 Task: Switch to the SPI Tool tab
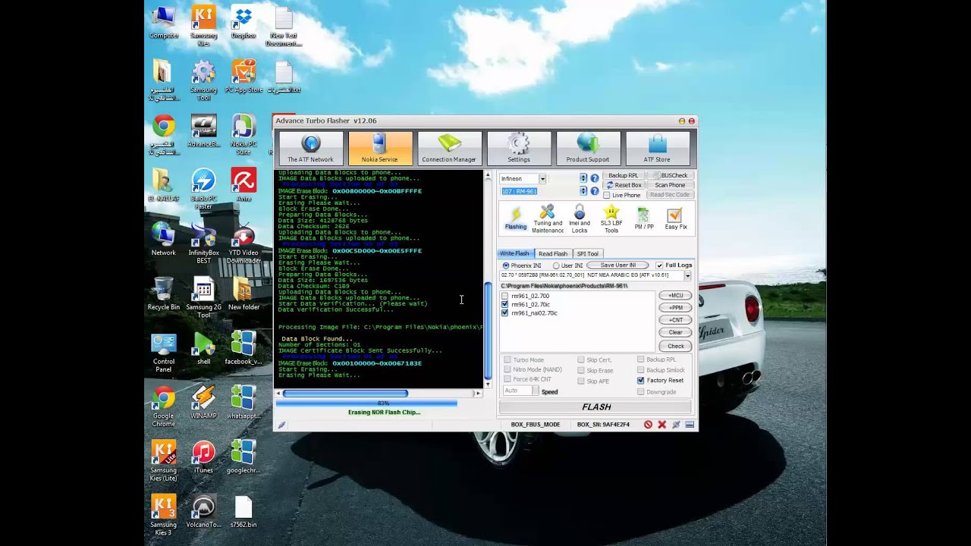click(588, 253)
